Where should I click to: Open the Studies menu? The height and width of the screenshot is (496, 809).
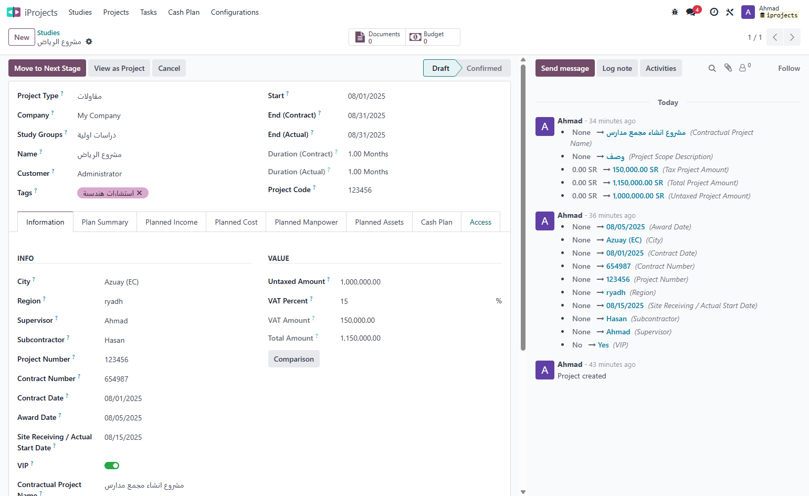80,12
